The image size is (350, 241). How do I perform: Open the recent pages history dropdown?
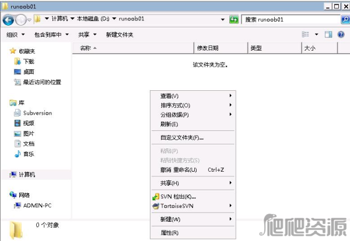[x=30, y=20]
